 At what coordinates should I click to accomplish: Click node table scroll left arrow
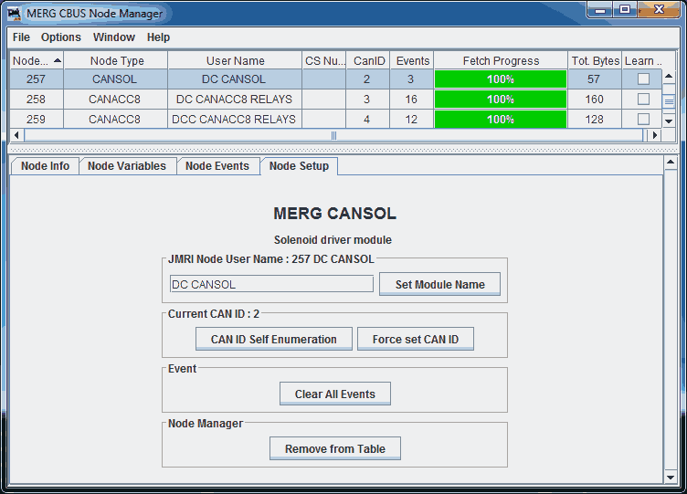(16, 135)
